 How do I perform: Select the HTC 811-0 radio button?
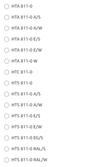pos(7,72)
